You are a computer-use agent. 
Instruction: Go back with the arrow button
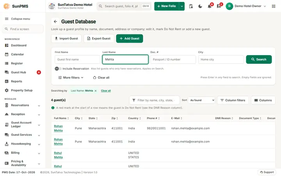[55, 22]
